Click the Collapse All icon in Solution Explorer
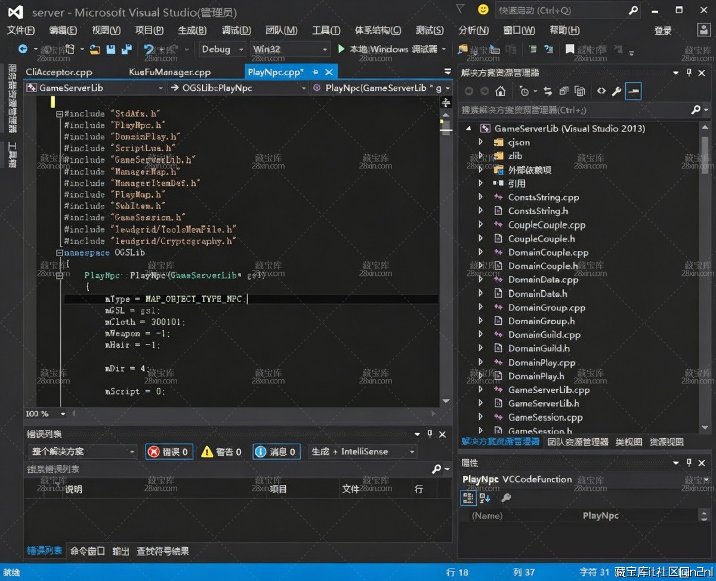 (x=564, y=91)
